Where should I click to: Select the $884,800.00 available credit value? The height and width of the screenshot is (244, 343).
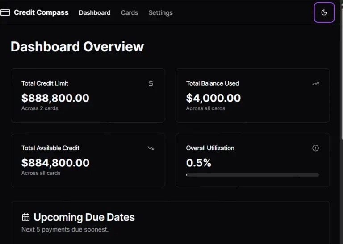click(55, 163)
